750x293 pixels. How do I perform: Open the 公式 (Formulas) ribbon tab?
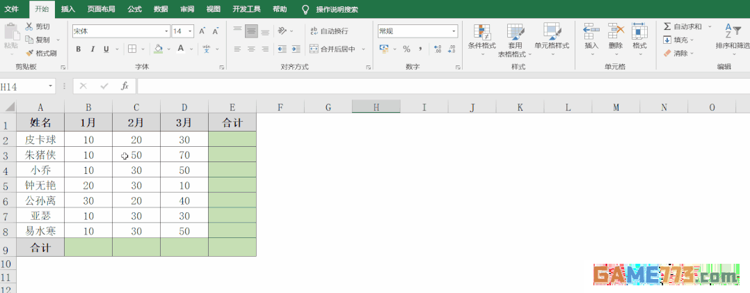(135, 9)
